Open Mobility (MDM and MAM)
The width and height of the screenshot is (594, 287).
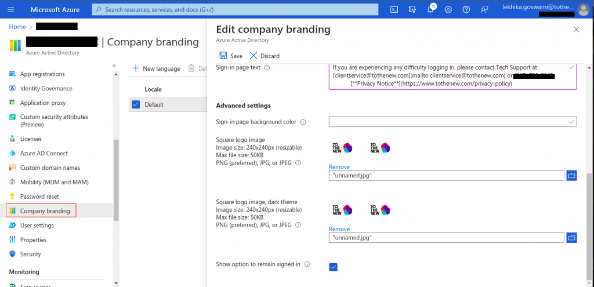54,182
